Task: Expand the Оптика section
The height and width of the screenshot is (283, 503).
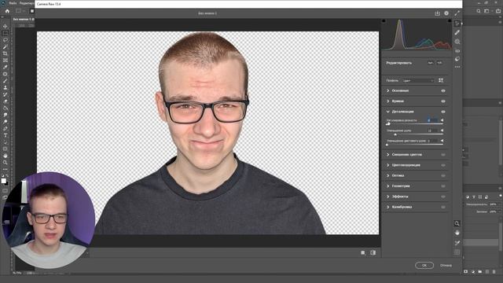Action: (387, 175)
